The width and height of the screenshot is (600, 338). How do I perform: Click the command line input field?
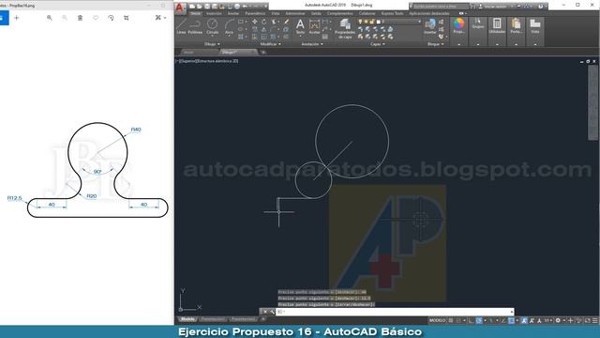[x=394, y=312]
